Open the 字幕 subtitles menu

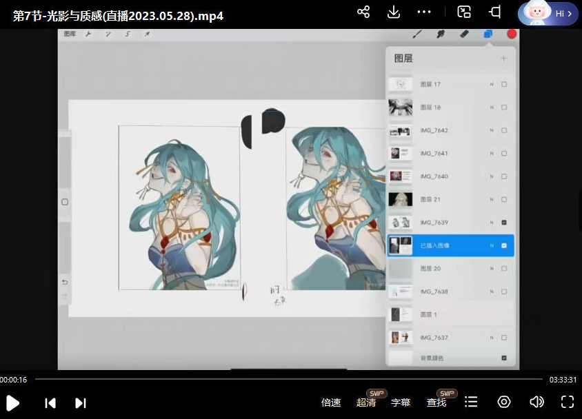401,402
